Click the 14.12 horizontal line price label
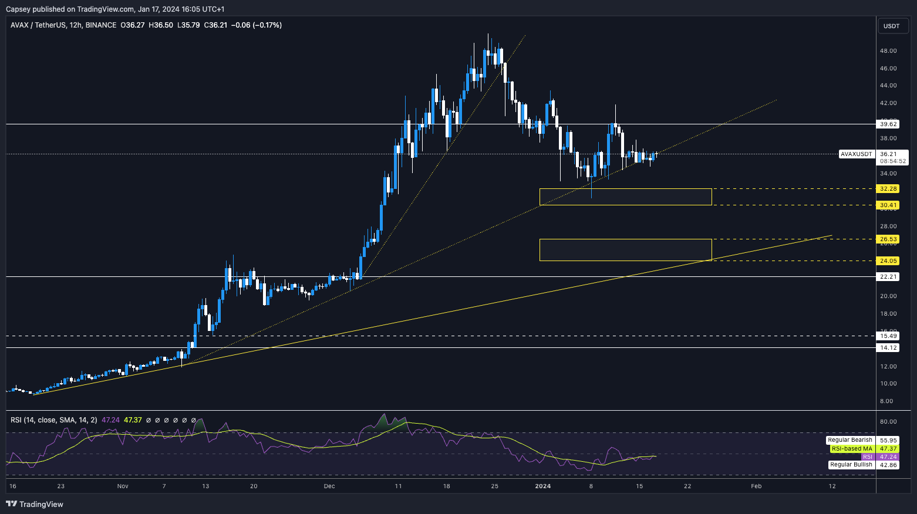917x514 pixels. click(x=888, y=348)
